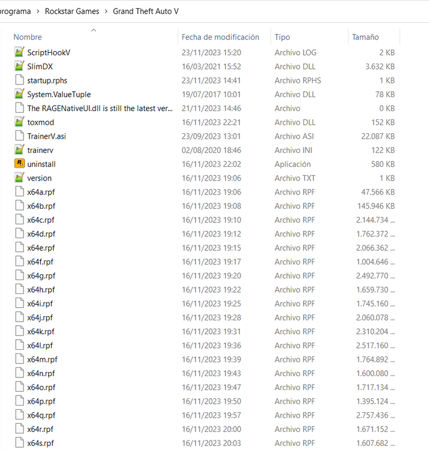Toggle the sort direction arrow above Nombre
This screenshot has height=450, width=429.
tap(93, 30)
